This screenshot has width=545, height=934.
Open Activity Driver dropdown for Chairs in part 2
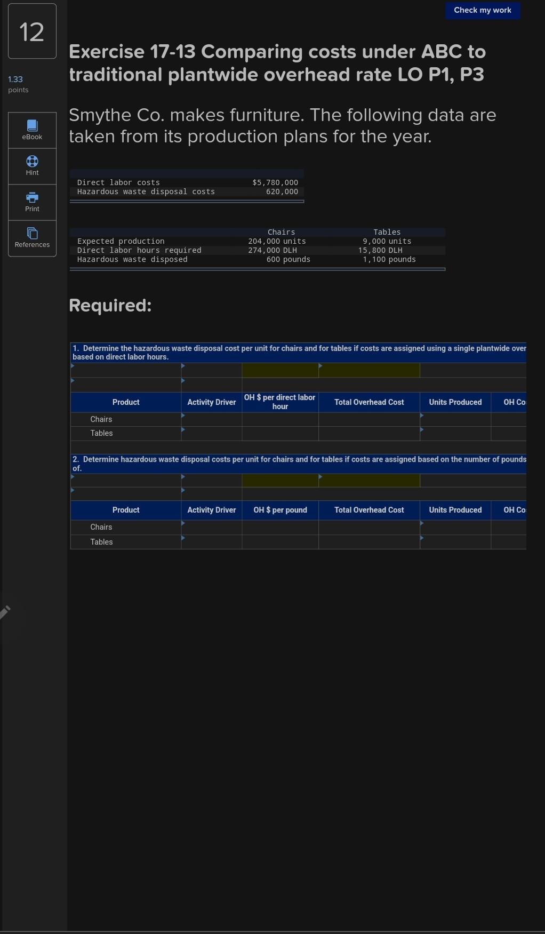[211, 527]
